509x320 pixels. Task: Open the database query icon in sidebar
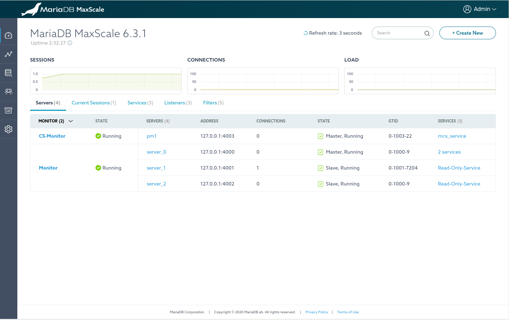8,73
